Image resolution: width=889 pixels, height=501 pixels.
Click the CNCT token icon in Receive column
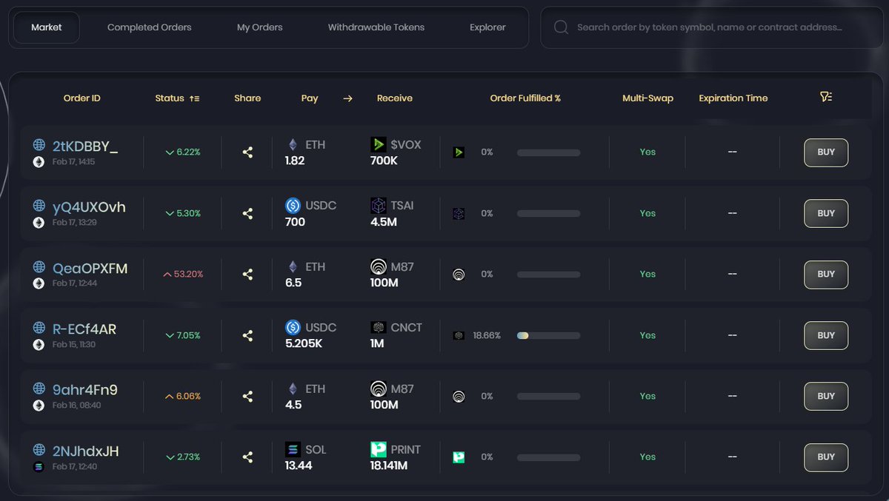point(378,327)
